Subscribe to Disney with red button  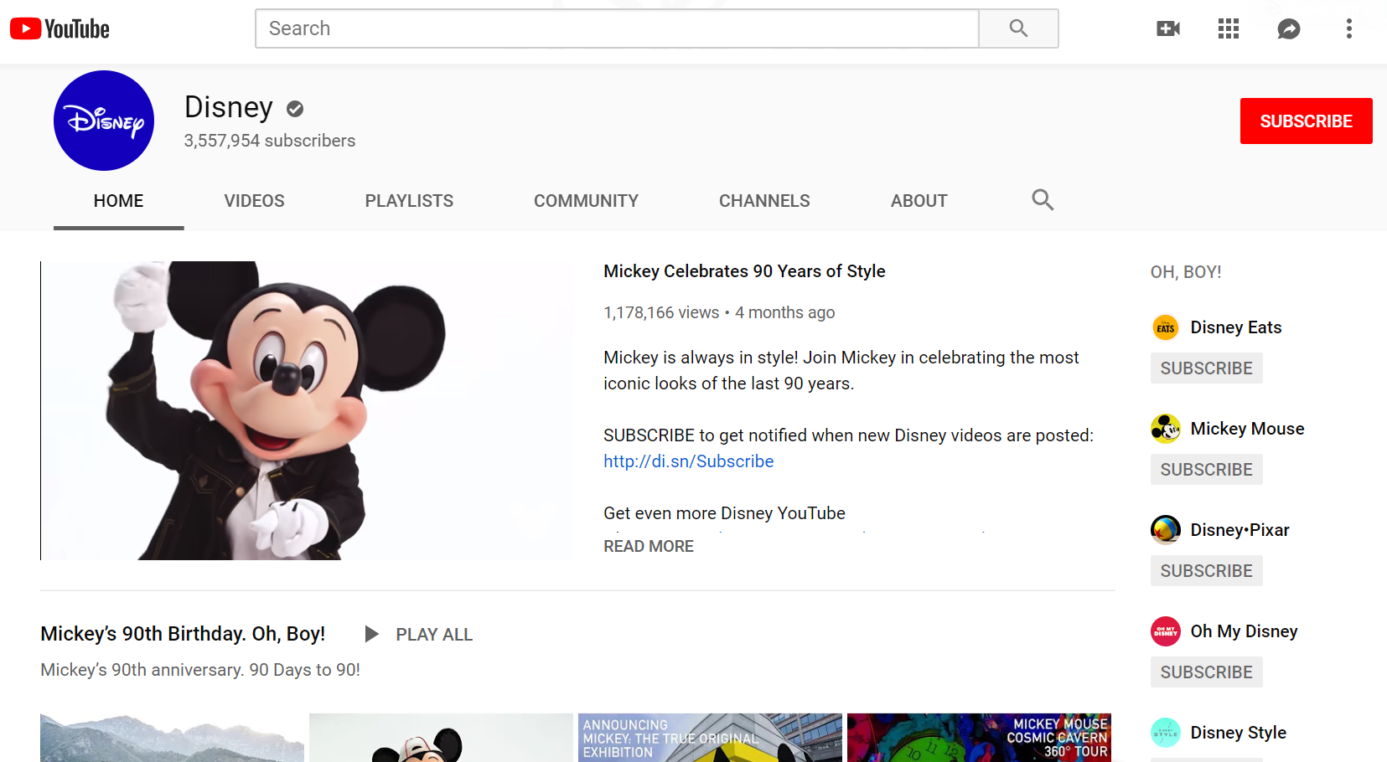point(1306,121)
